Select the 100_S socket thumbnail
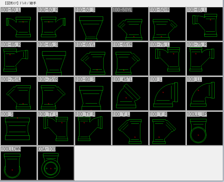224x182 pixels. pos(19,128)
